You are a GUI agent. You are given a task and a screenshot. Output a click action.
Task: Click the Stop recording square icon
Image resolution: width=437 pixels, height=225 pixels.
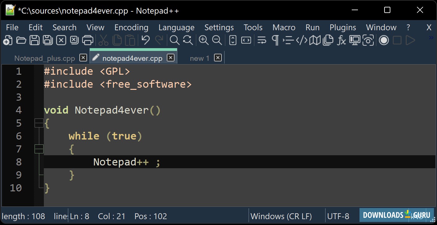397,40
